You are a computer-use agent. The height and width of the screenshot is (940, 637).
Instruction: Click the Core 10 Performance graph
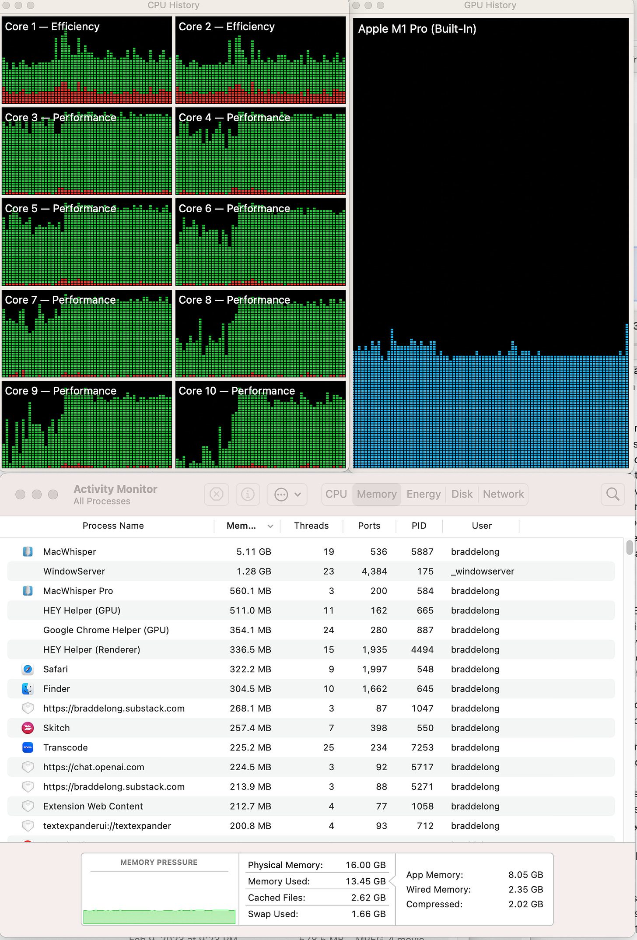(261, 424)
